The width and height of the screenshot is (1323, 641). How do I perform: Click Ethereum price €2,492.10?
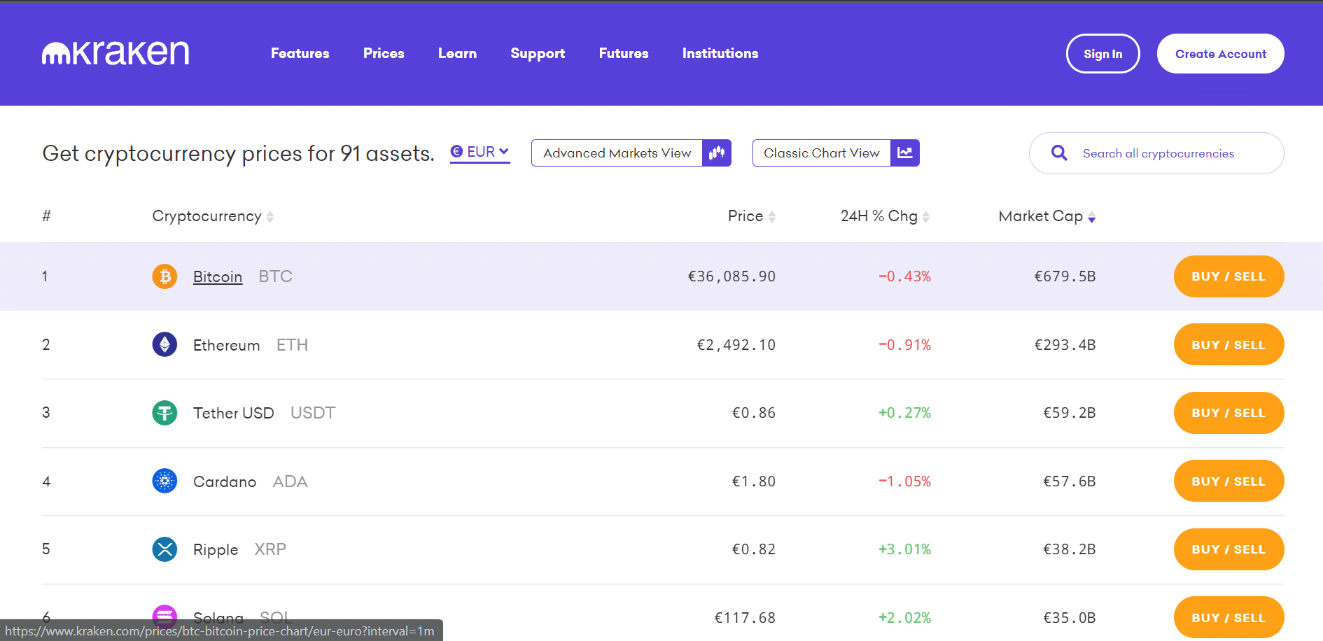point(736,345)
